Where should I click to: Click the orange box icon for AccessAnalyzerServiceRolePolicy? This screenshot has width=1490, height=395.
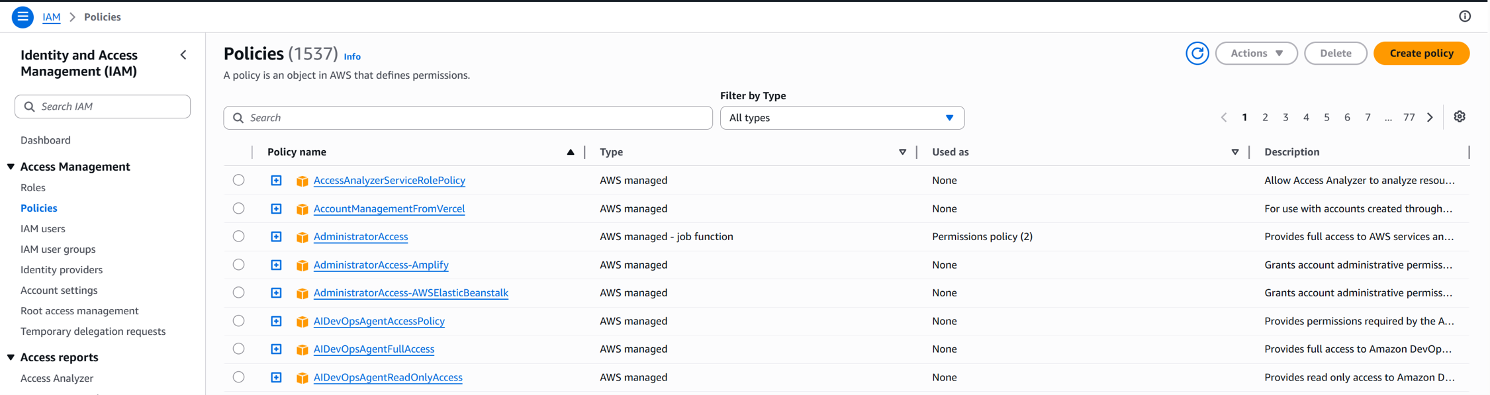point(303,181)
